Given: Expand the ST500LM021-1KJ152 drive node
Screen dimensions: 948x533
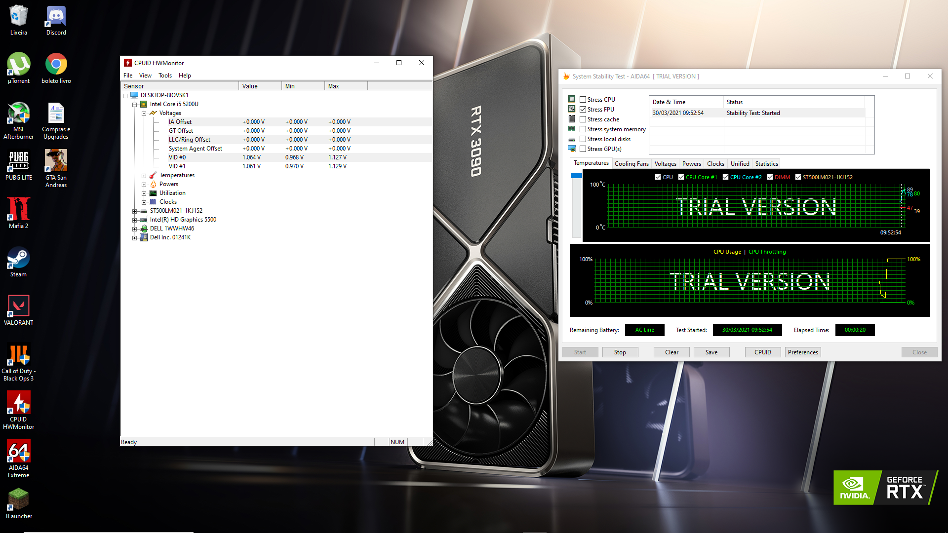Looking at the screenshot, I should pyautogui.click(x=134, y=211).
